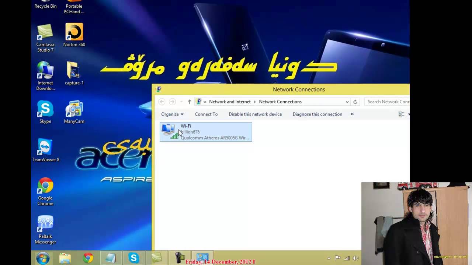The height and width of the screenshot is (265, 472).
Task: Open the capture-1 folder on the desktop
Action: (74, 74)
